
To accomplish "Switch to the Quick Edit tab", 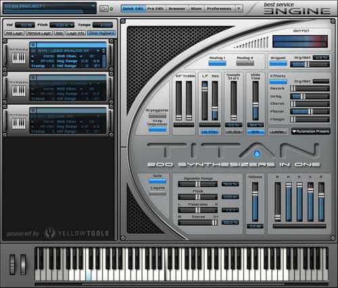I will click(133, 9).
